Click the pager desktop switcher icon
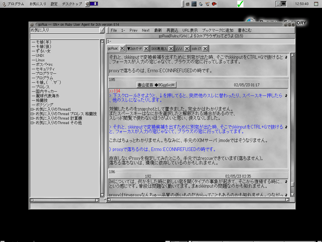322x242 pixels. pyautogui.click(x=281, y=4)
